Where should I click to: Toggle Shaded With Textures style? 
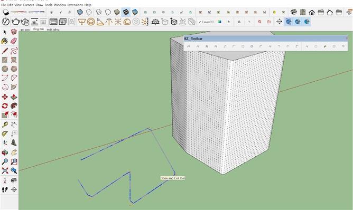(126, 12)
